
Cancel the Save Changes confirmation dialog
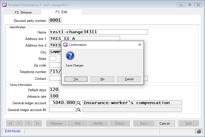coord(129,79)
